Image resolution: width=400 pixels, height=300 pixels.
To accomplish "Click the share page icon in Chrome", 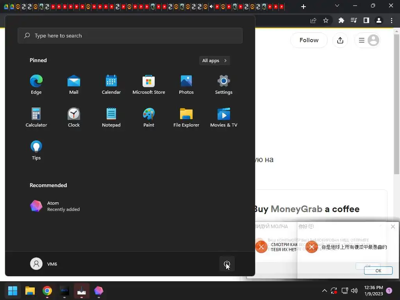I will click(x=313, y=20).
